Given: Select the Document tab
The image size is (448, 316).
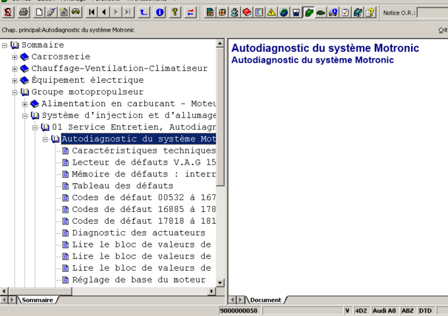Looking at the screenshot, I should (266, 300).
